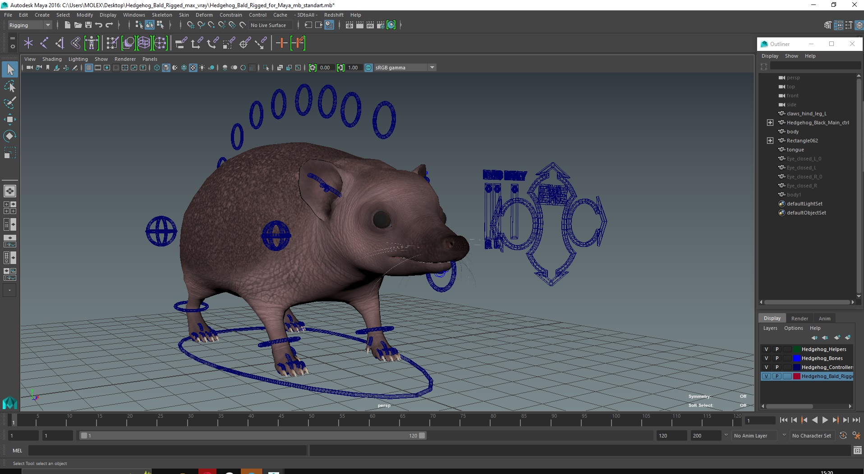Click the No Character Set button
864x474 pixels.
click(811, 436)
